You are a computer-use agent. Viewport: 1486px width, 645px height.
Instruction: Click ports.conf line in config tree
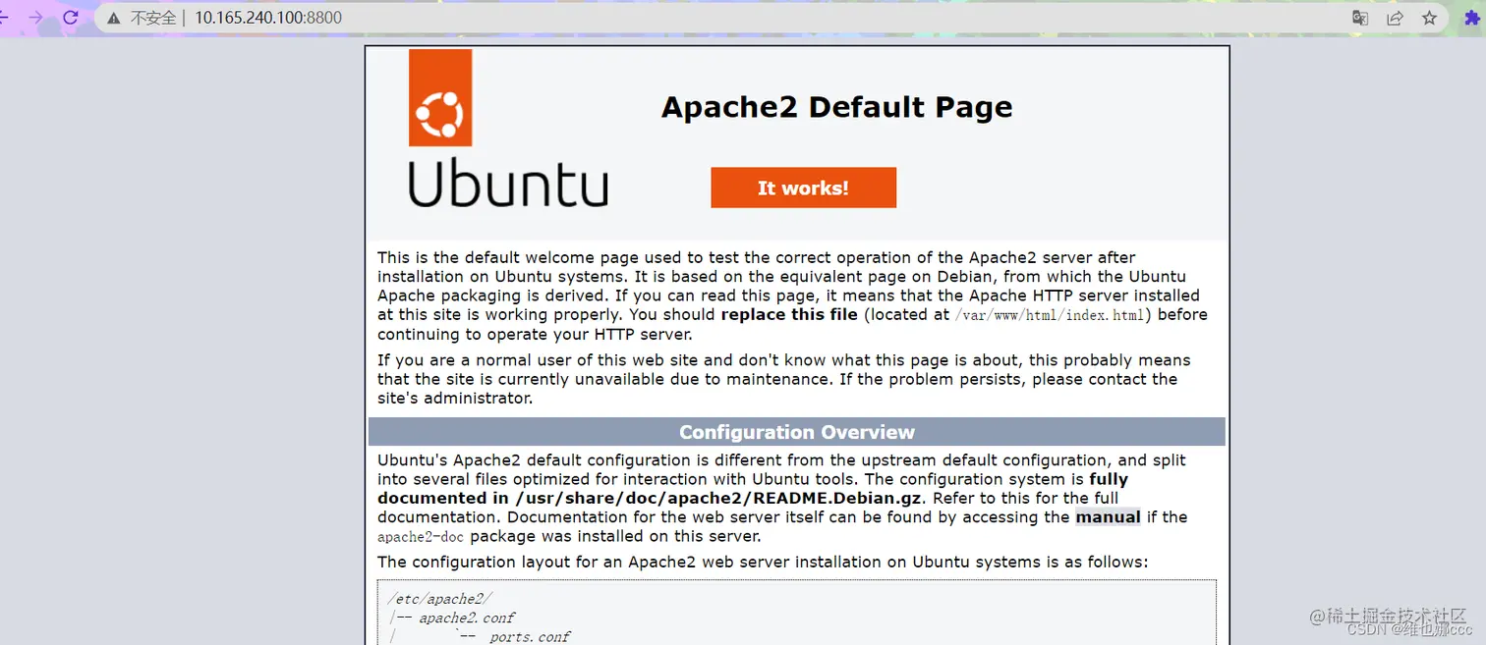[x=530, y=636]
